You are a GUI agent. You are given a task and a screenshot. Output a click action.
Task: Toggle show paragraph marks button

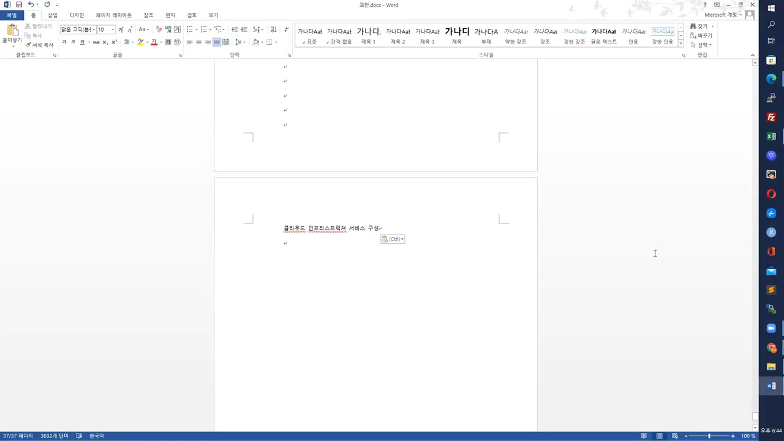[x=286, y=29]
